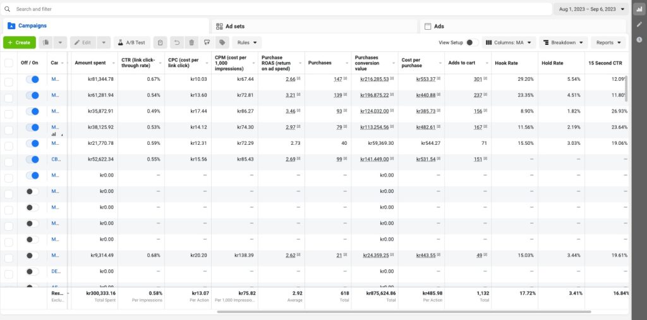
Task: Click the clipboard icon next to A/B Test
Action: (160, 42)
